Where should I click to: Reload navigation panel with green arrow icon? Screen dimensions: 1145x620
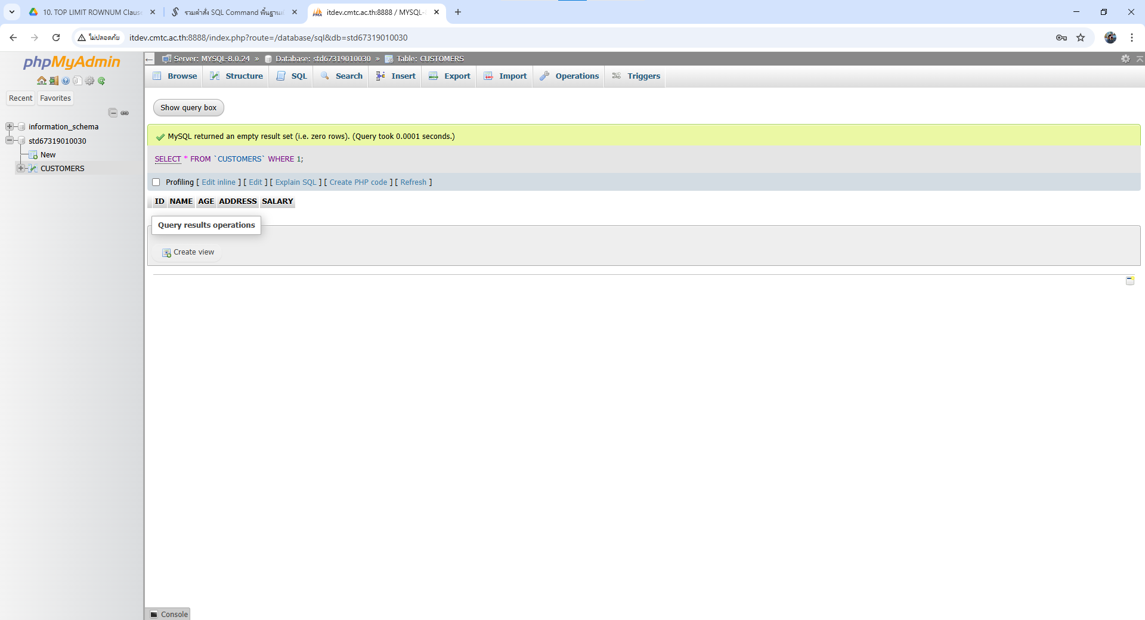point(101,81)
